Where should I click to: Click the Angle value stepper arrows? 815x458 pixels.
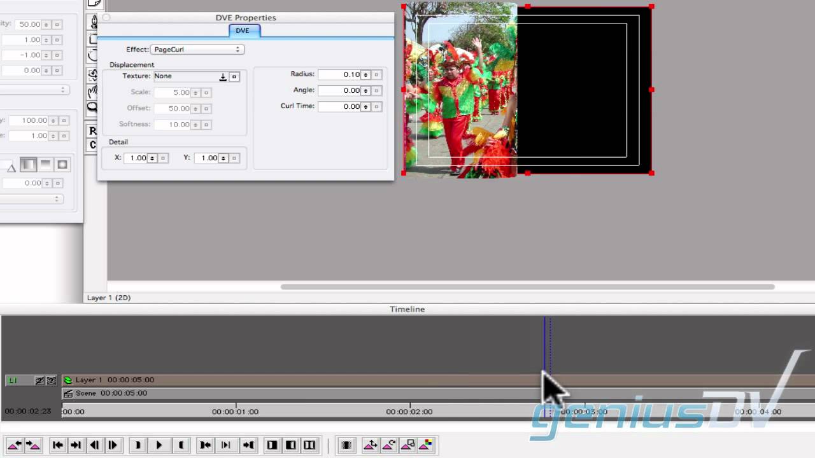click(365, 91)
